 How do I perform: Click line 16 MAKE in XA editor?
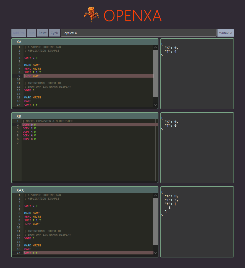point(28,101)
